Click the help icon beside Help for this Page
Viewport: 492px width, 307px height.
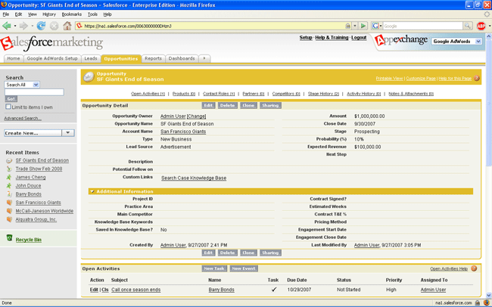coord(477,79)
